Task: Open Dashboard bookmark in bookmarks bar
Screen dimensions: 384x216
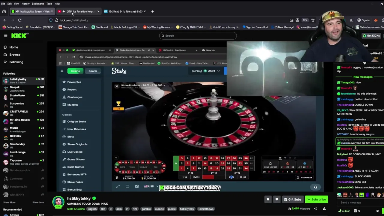Action: click(100, 27)
